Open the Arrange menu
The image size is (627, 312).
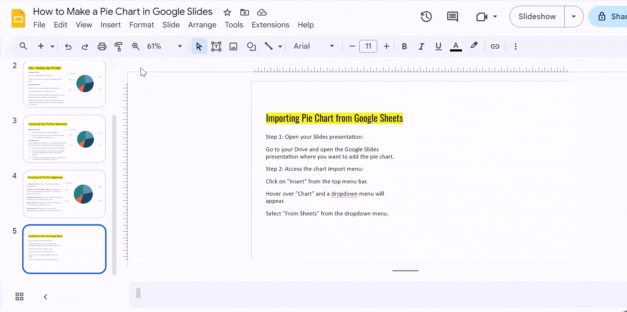202,25
